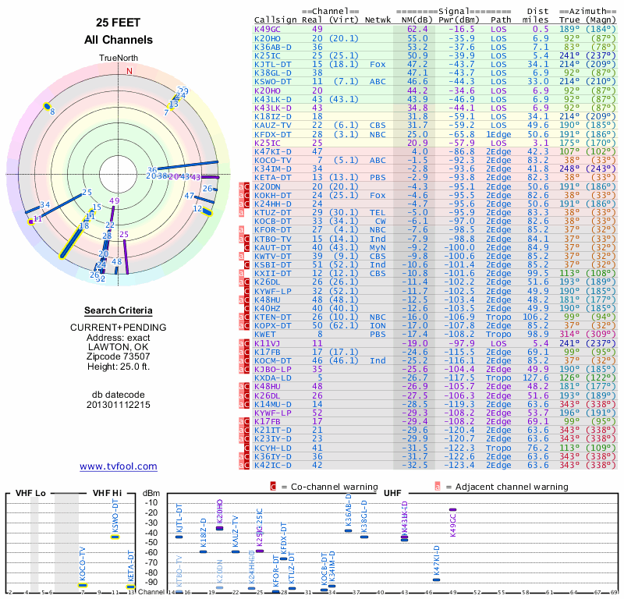Screen dimensions: 624x599
Task: Click the 'a' warning icon in KWTV-DT row
Action: [241, 257]
